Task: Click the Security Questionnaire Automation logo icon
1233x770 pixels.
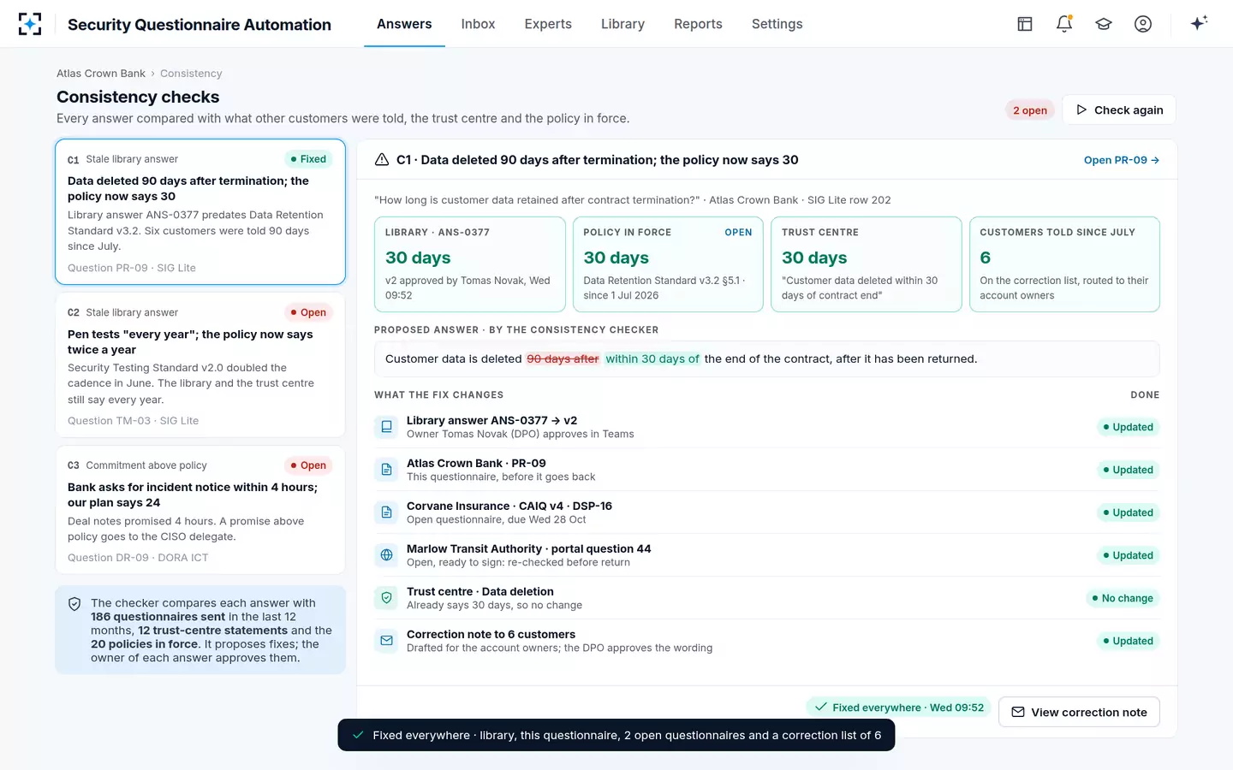Action: click(x=30, y=24)
